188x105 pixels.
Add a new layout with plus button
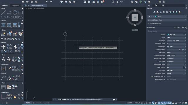tap(33, 103)
